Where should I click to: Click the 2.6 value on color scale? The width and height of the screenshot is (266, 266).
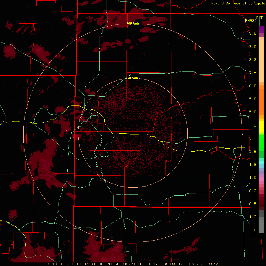[253, 152]
